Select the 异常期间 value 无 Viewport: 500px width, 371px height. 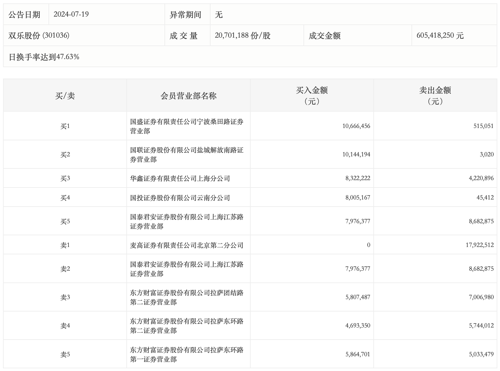click(219, 15)
